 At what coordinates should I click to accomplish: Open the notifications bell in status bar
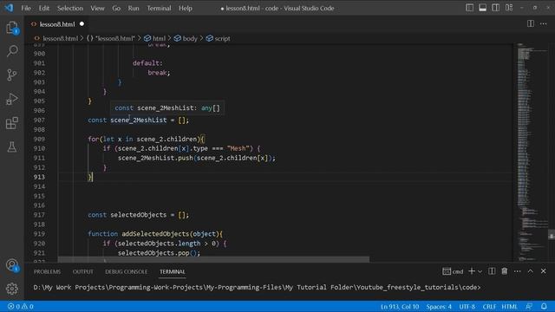(x=544, y=306)
